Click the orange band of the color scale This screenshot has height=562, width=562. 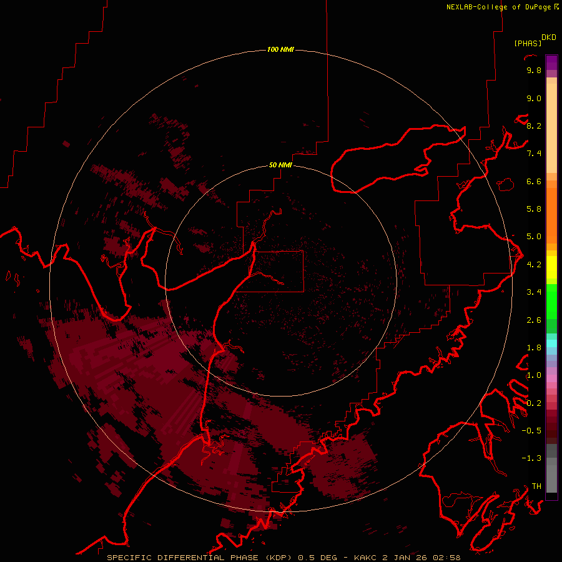click(551, 216)
